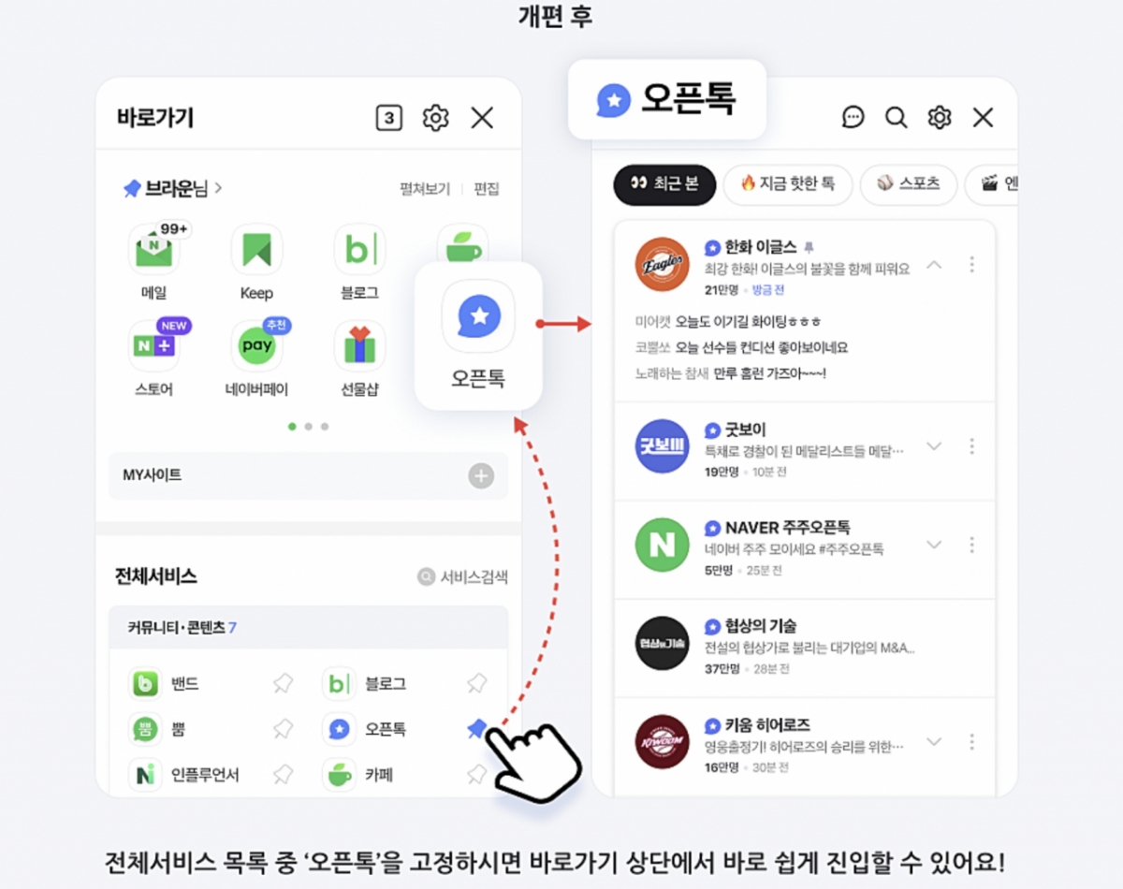
Task: Unpin 오픈톡 in the service list
Action: 476,729
